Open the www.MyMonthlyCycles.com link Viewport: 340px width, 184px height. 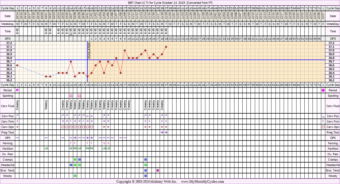202,182
